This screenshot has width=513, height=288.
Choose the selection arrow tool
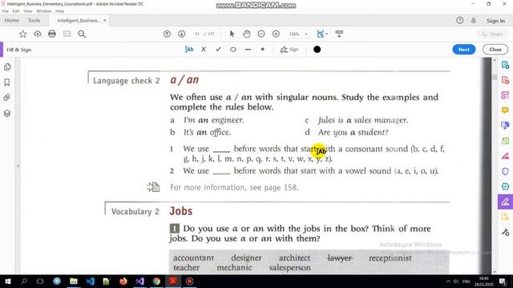click(232, 34)
